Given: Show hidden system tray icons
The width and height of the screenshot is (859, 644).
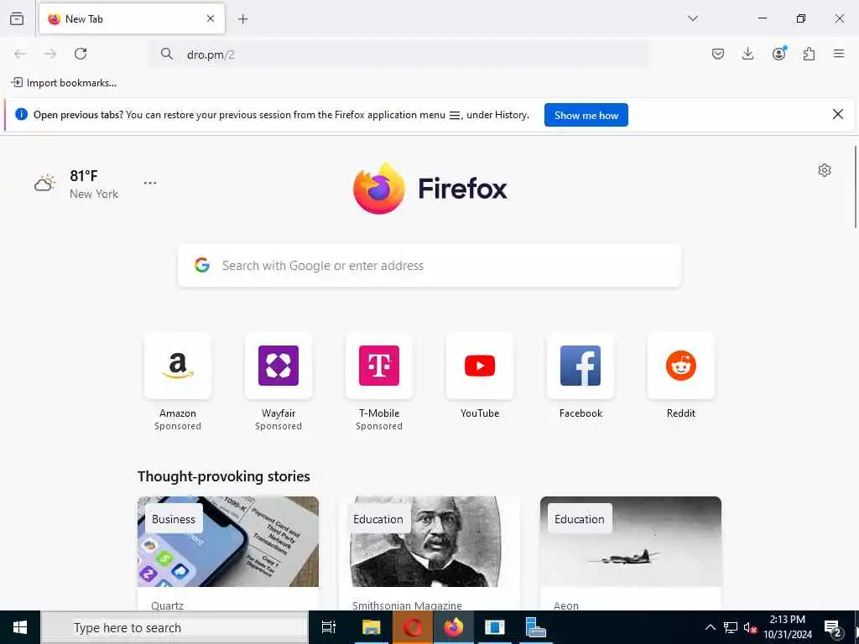Looking at the screenshot, I should [710, 627].
